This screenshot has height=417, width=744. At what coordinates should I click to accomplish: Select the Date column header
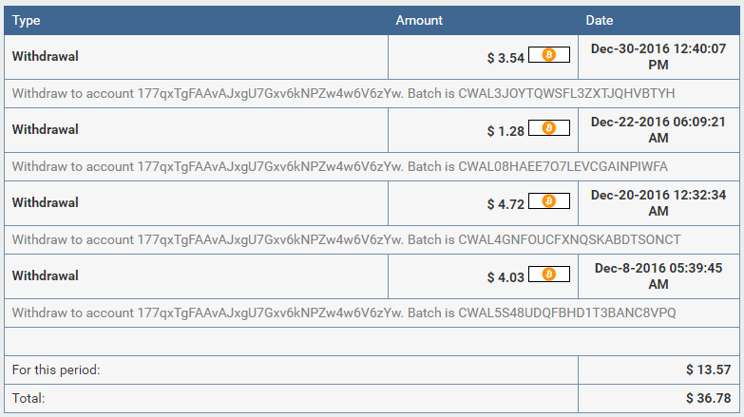tap(600, 20)
